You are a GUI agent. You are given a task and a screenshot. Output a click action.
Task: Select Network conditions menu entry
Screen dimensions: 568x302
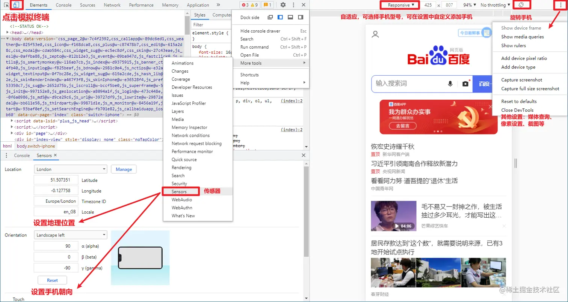pyautogui.click(x=197, y=135)
